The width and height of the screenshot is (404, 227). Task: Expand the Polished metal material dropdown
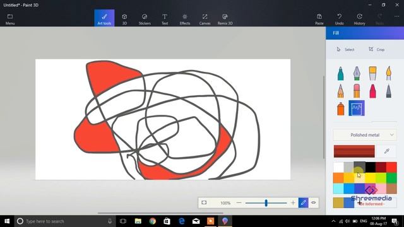click(x=365, y=135)
